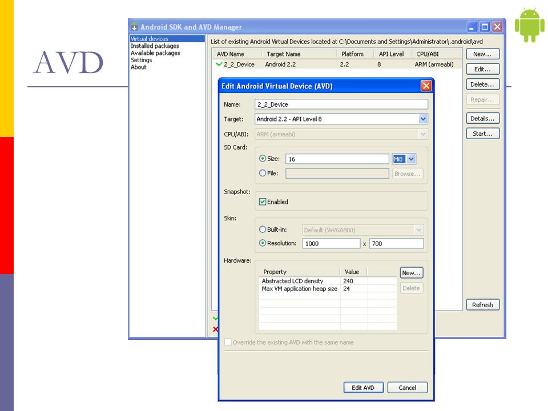Select the Resolution skin radio button

pyautogui.click(x=263, y=243)
